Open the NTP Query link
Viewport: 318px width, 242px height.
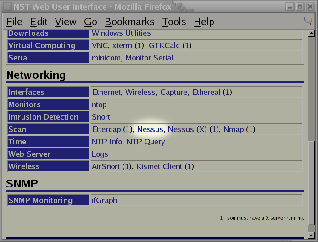[x=145, y=142]
